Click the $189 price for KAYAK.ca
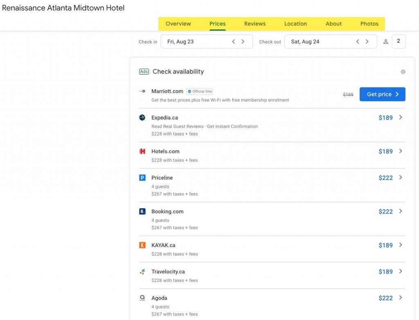Screen dimensions: 419x320 (x=385, y=246)
